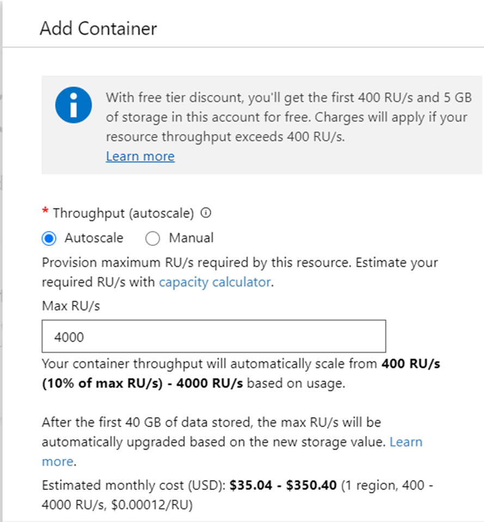The image size is (484, 522).
Task: Click the "Autoscale" option label text
Action: pyautogui.click(x=94, y=238)
